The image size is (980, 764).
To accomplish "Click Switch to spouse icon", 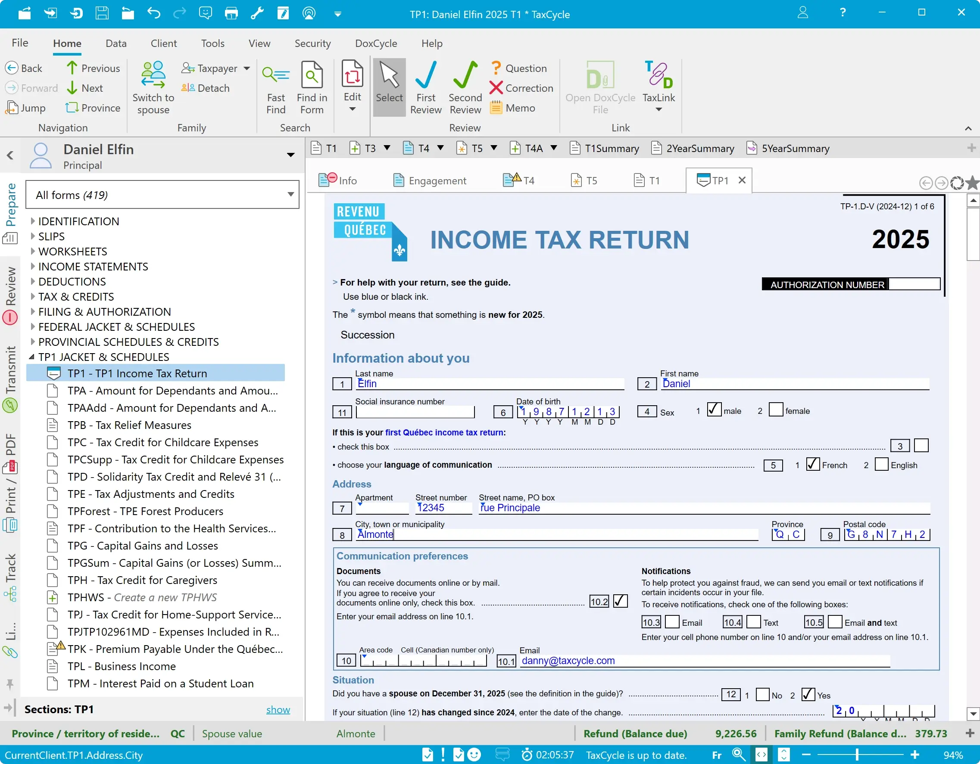I will pyautogui.click(x=153, y=75).
